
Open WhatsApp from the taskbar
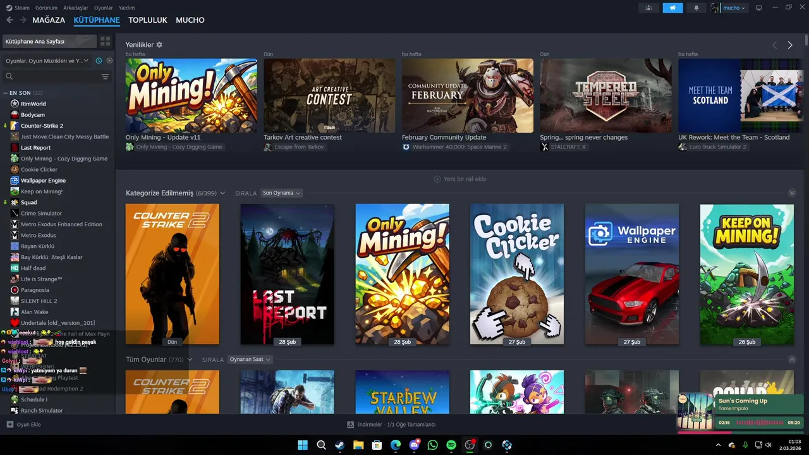[x=432, y=445]
